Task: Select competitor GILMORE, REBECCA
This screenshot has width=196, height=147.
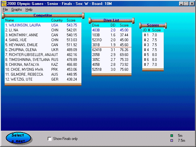Action: click(43, 74)
